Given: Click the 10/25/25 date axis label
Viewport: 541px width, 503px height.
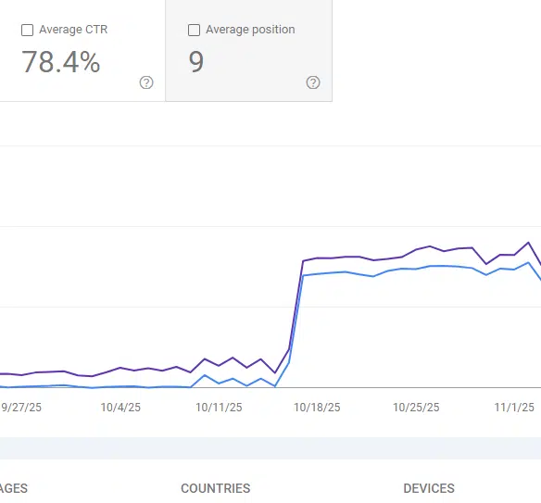Looking at the screenshot, I should tap(416, 408).
